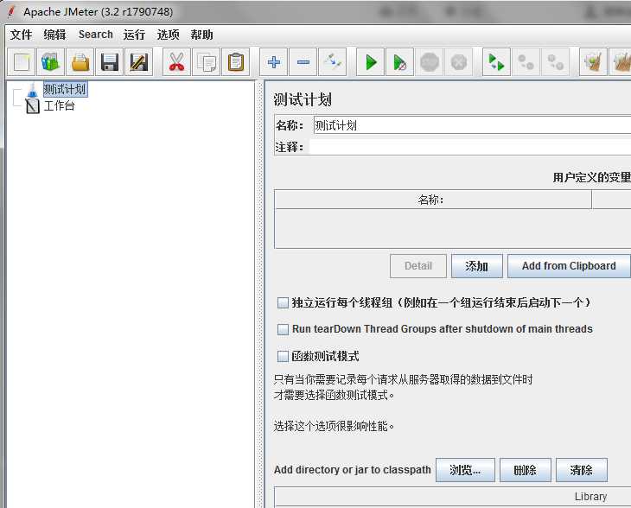The width and height of the screenshot is (631, 508).
Task: Click the Remote shutdown all icon
Action: click(x=556, y=62)
